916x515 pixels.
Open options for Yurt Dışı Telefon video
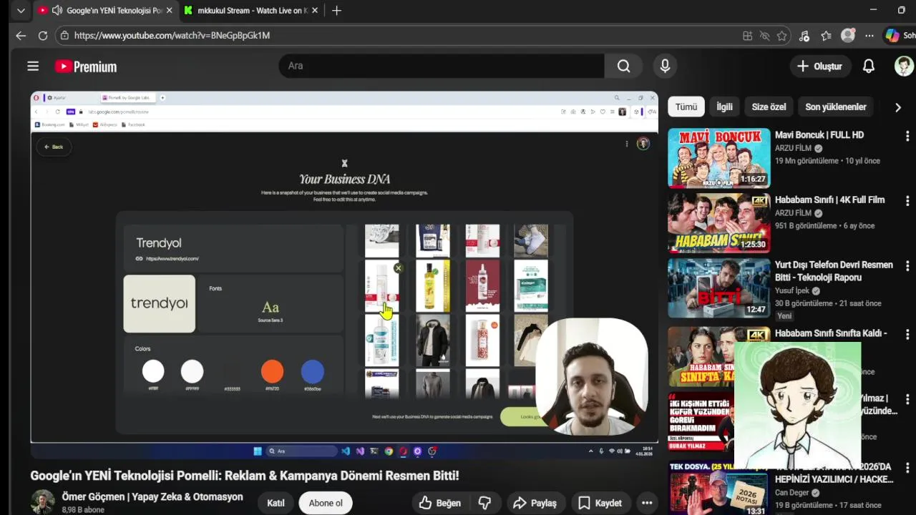click(x=907, y=266)
